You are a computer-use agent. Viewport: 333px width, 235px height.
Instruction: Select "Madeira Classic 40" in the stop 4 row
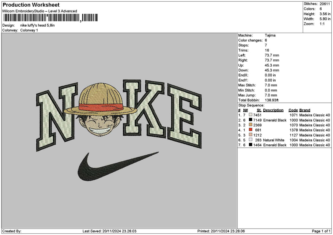(315, 130)
